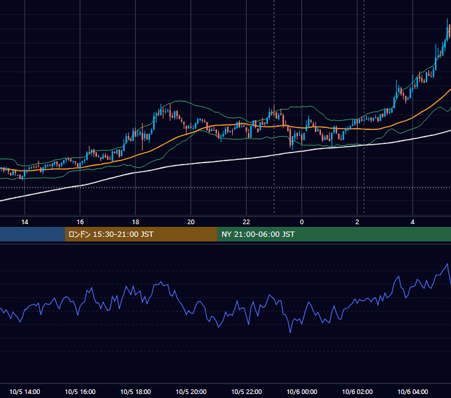Screen dimensions: 451x398
Task: Click the NY 21:00-06:00 JST session bar
Action: click(334, 234)
